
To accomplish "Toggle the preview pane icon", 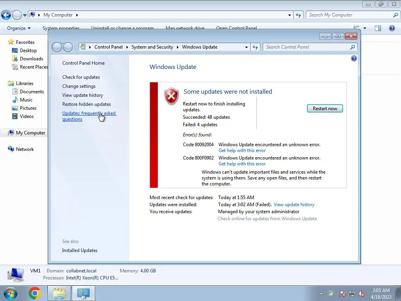I will (378, 28).
